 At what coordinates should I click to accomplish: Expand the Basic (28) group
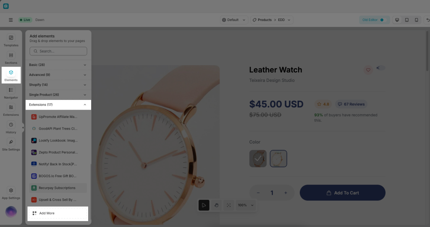[58, 65]
